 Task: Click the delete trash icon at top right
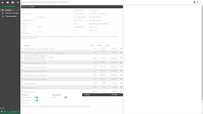[198, 2]
